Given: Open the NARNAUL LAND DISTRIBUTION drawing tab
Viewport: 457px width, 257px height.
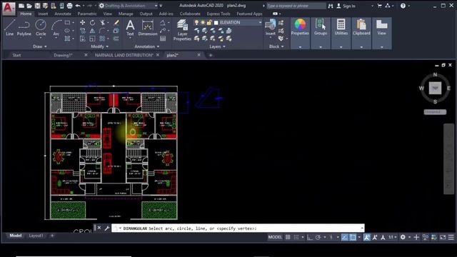Looking at the screenshot, I should point(124,55).
